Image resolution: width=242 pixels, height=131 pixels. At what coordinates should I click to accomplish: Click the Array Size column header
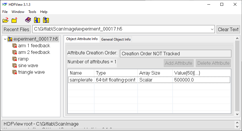coord(155,73)
